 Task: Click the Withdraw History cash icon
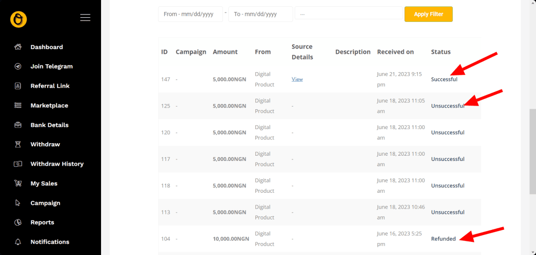point(18,164)
